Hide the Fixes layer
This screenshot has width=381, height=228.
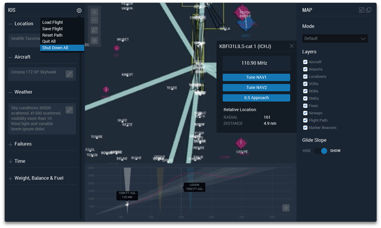coord(305,106)
